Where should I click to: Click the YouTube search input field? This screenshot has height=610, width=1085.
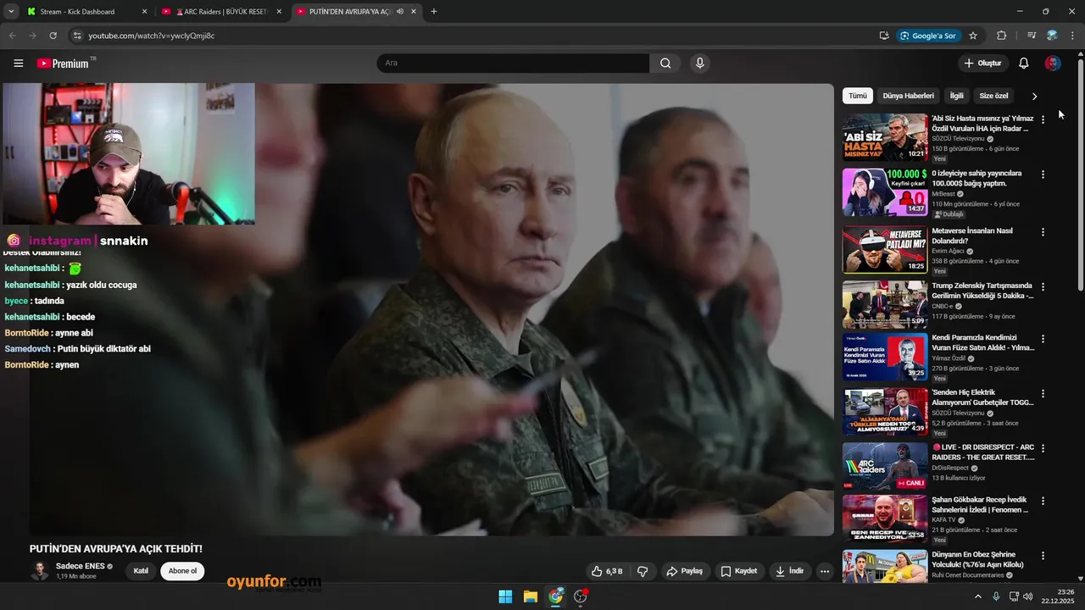513,64
